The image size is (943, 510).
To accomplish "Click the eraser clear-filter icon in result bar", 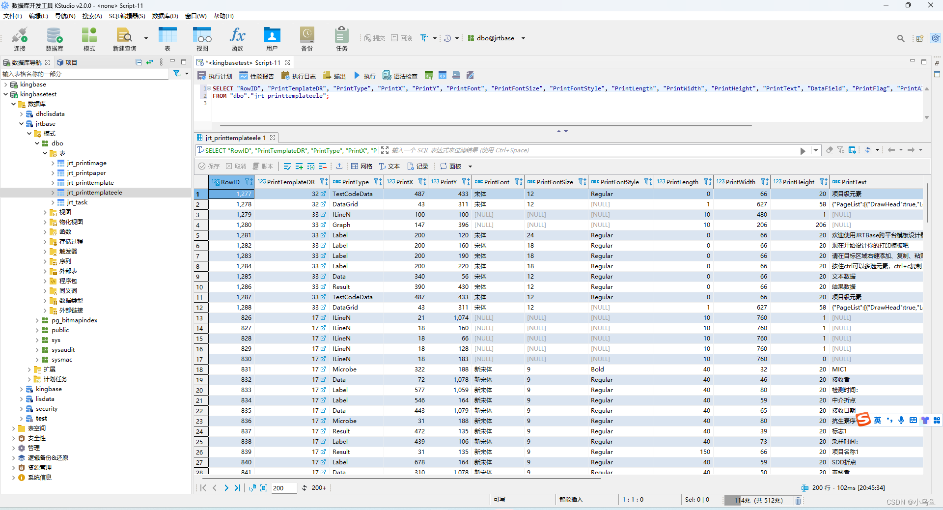I will pos(830,150).
